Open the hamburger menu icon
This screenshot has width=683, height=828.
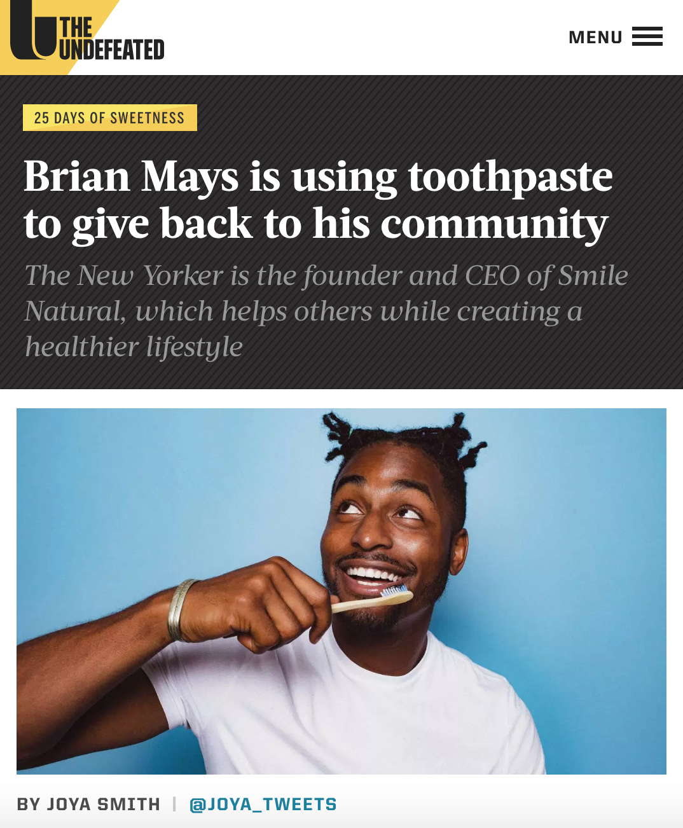click(x=647, y=36)
